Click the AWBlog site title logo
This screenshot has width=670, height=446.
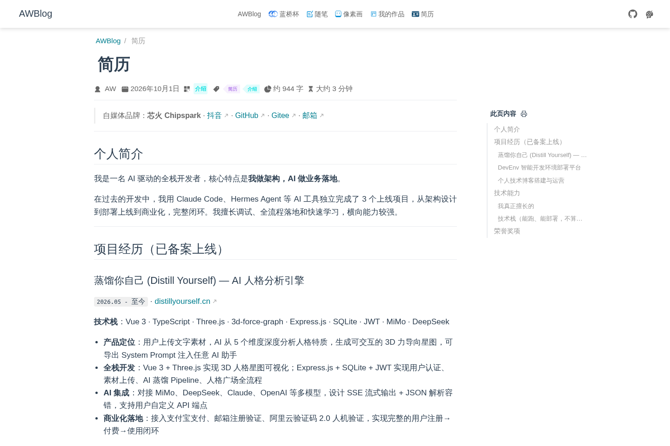point(35,13)
